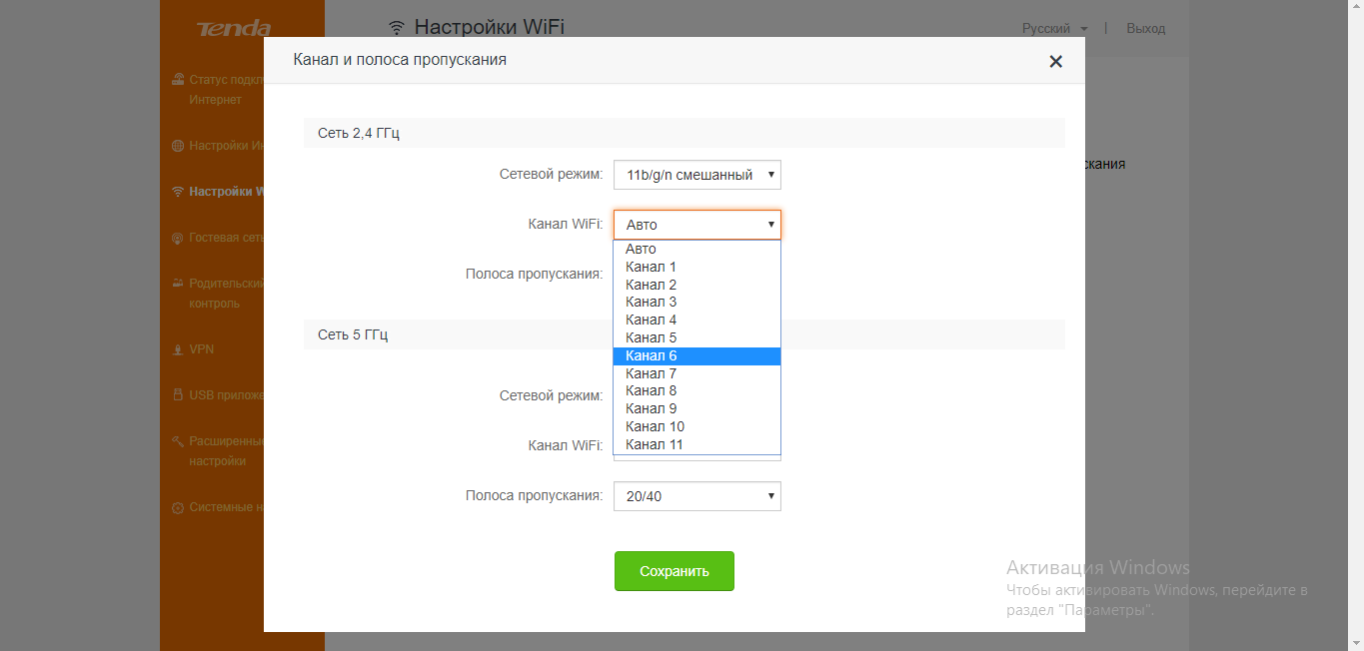
Task: Click the USB application sidebar icon
Action: click(x=178, y=395)
